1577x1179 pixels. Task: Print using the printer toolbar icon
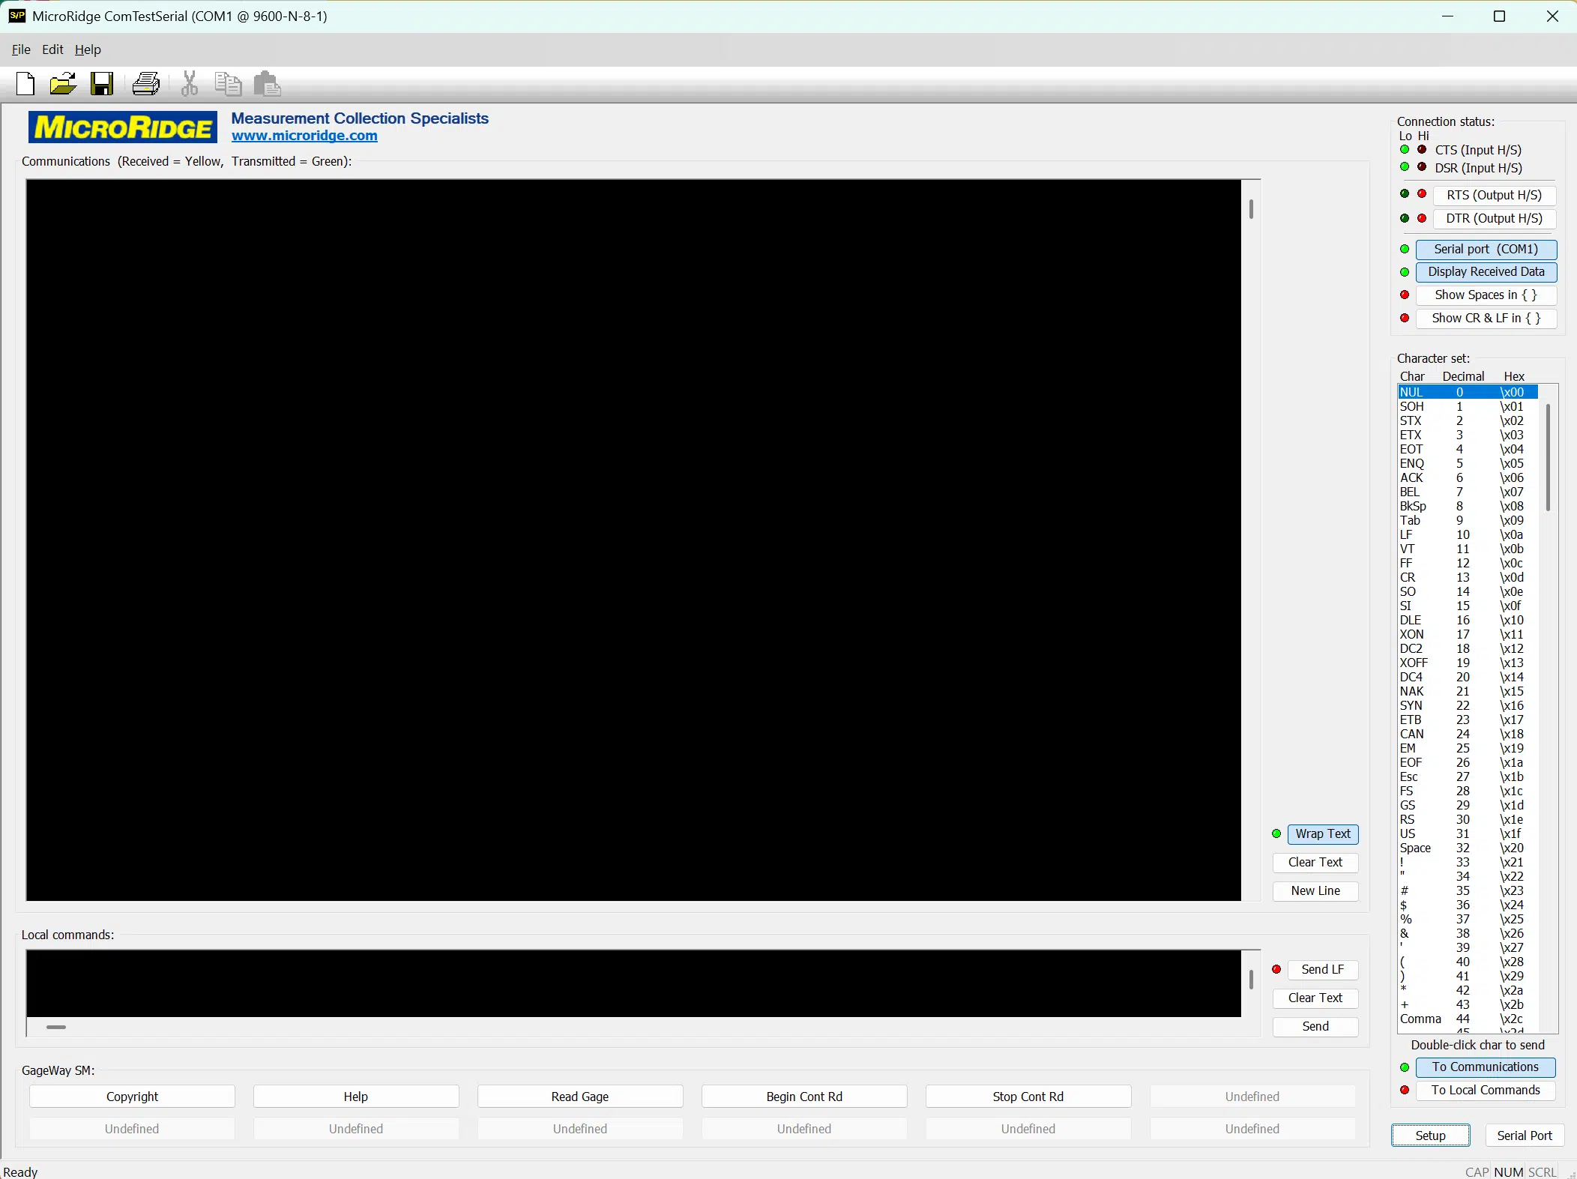point(145,84)
